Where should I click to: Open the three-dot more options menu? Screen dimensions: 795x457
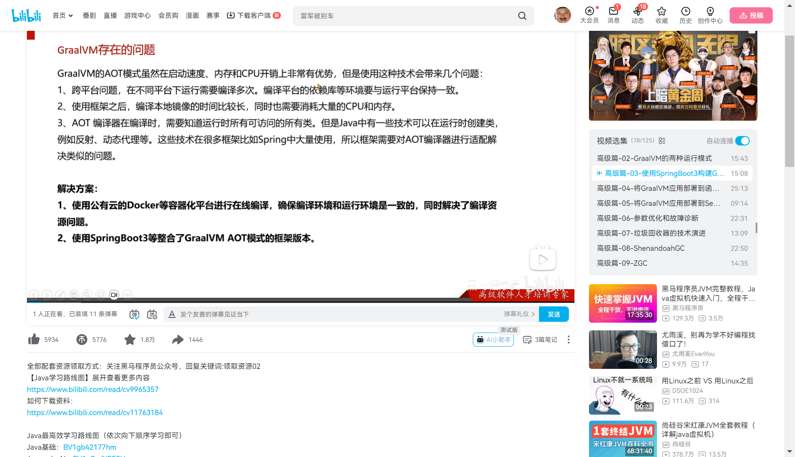tap(568, 339)
